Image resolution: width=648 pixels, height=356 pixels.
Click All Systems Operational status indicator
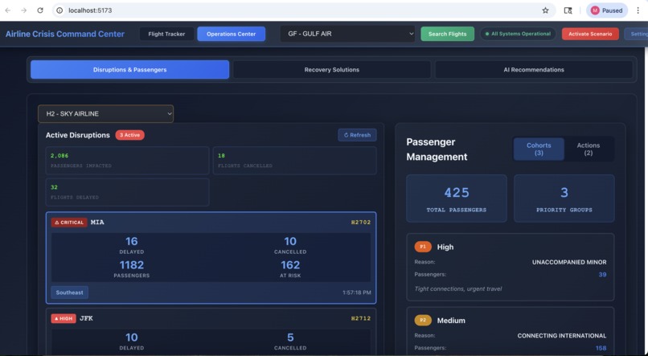518,34
